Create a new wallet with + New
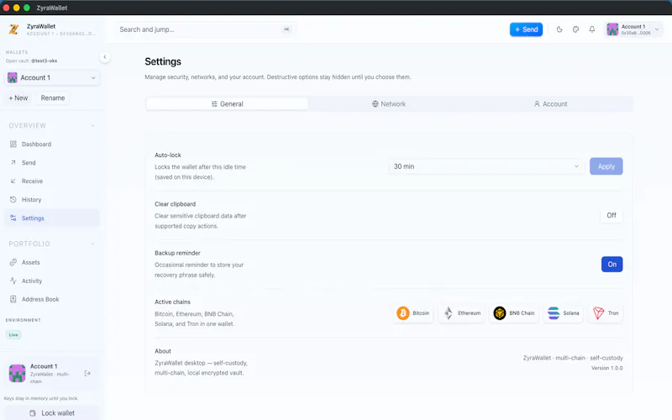The height and width of the screenshot is (420, 672). [x=18, y=97]
